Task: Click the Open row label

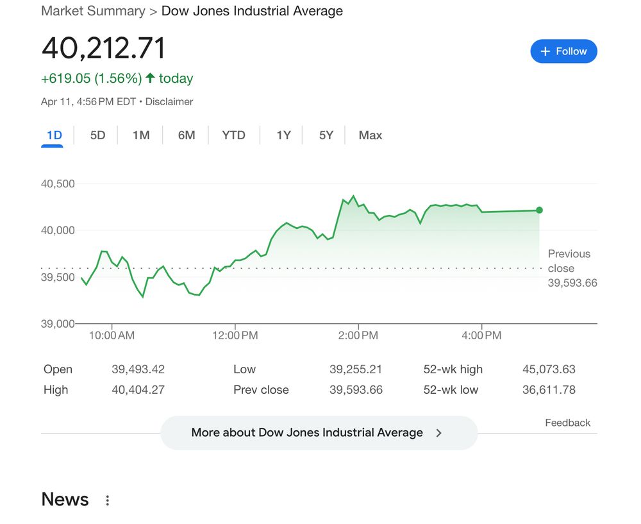Action: click(58, 369)
